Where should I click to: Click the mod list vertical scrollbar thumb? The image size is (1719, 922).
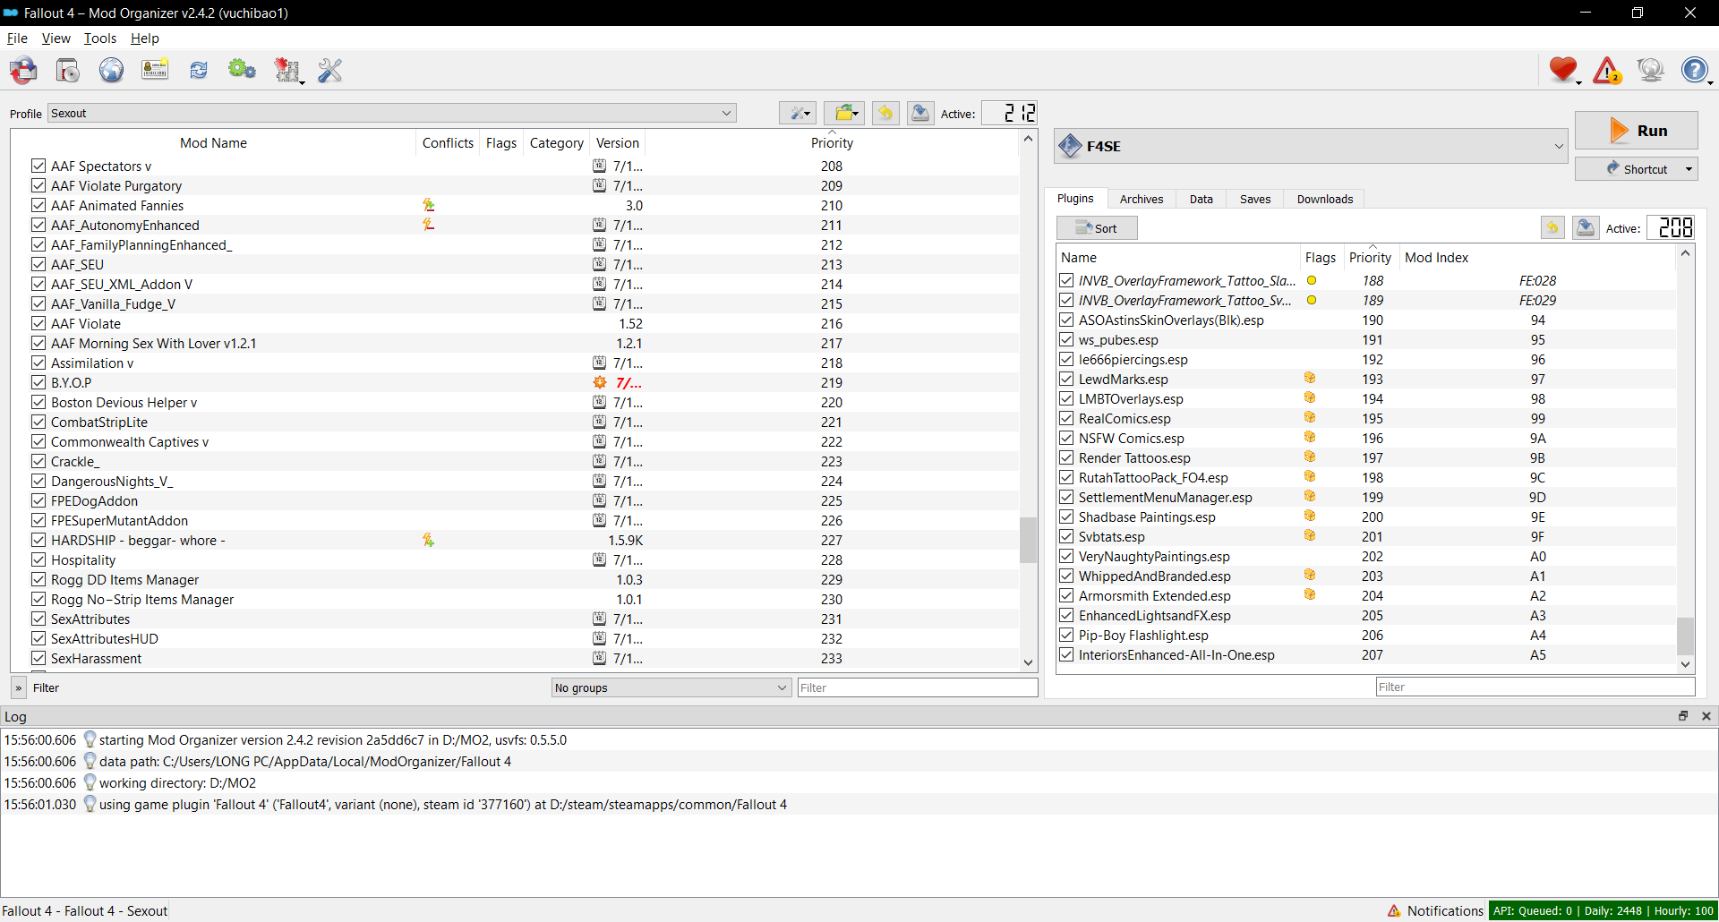tap(1028, 540)
